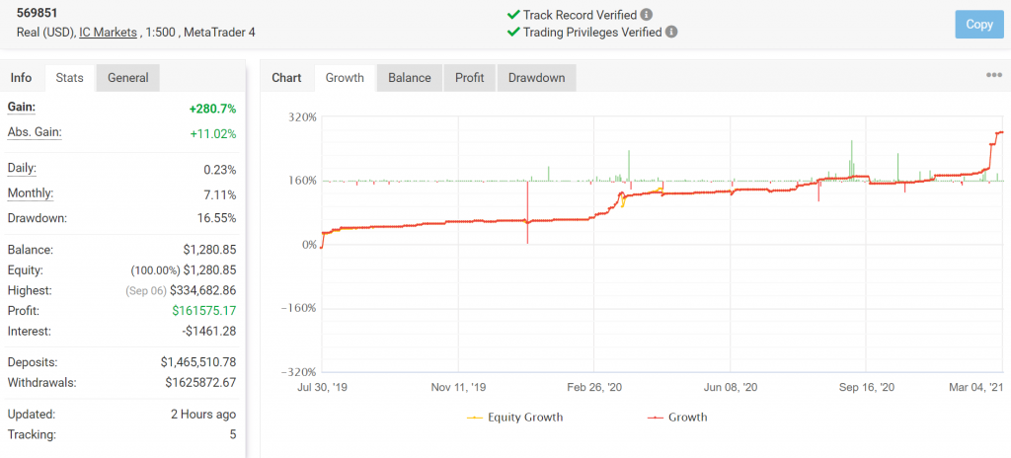
Task: Click the Track Record Verified checkmark
Action: (x=512, y=15)
